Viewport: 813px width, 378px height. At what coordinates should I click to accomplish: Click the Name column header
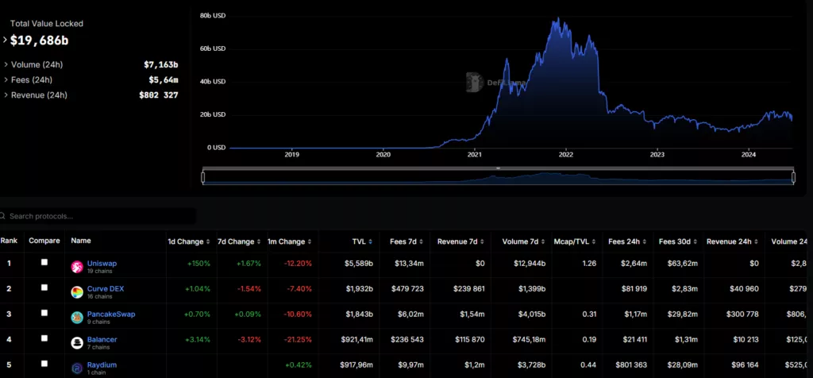tap(81, 241)
